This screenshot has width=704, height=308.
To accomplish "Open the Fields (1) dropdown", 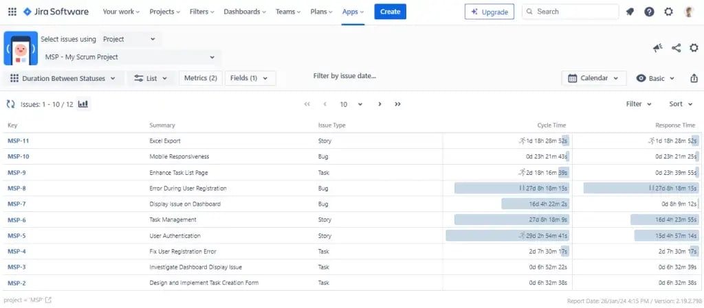I will (x=249, y=78).
